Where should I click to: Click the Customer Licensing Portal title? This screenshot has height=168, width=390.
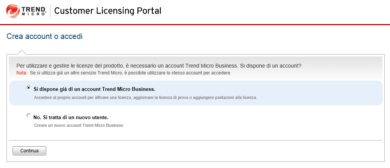point(107,11)
